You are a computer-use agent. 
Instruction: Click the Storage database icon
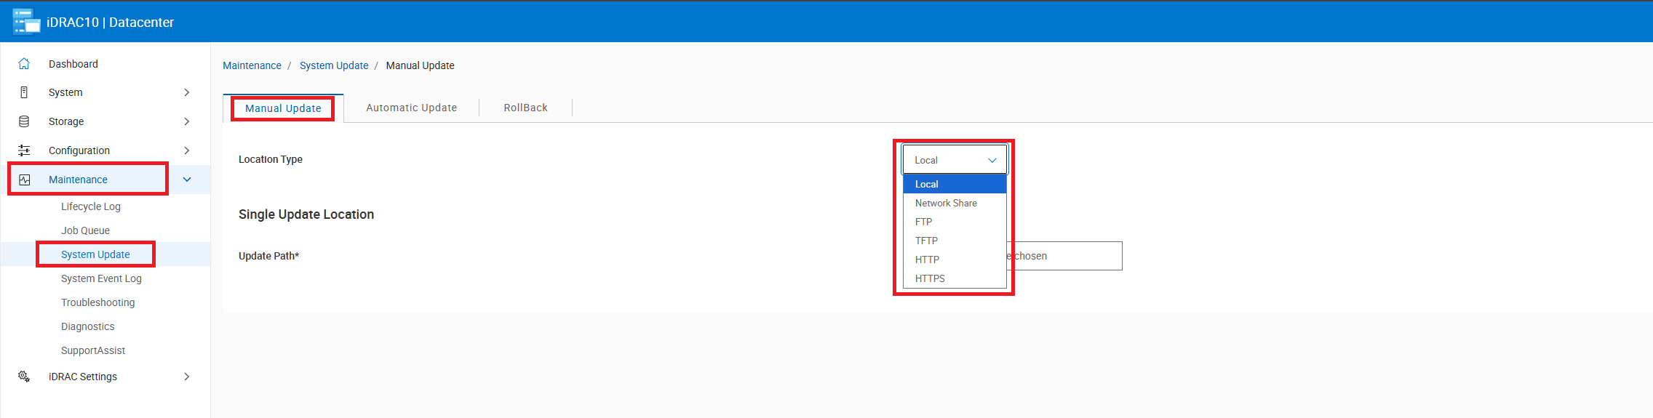(24, 121)
